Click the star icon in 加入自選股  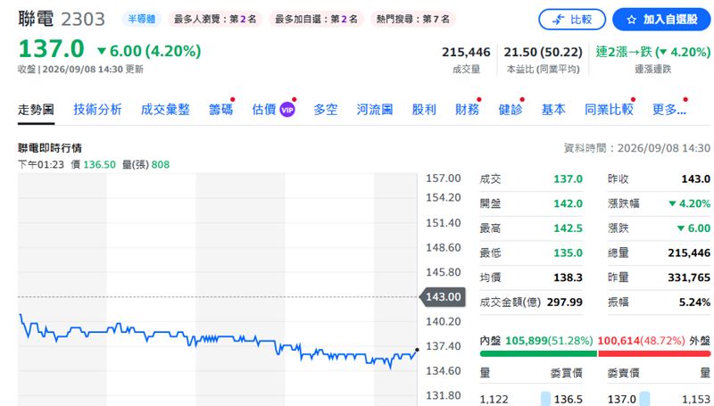pos(631,20)
